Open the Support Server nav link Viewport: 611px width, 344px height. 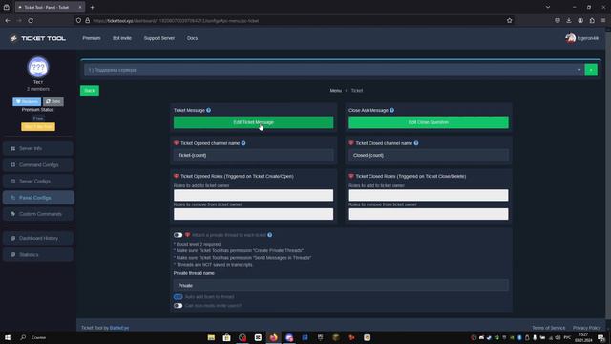point(159,38)
